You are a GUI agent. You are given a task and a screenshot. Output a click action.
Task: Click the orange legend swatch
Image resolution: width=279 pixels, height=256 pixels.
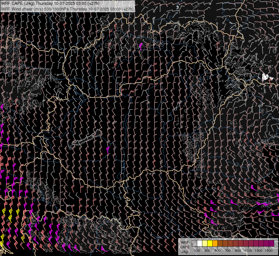point(215,243)
